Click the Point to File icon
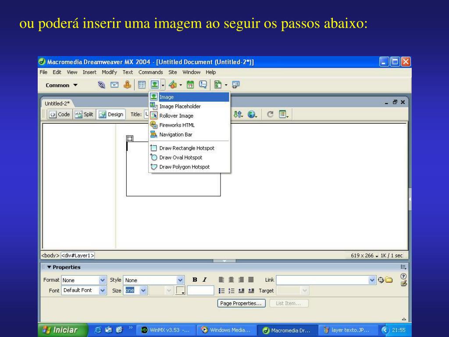 pos(381,280)
